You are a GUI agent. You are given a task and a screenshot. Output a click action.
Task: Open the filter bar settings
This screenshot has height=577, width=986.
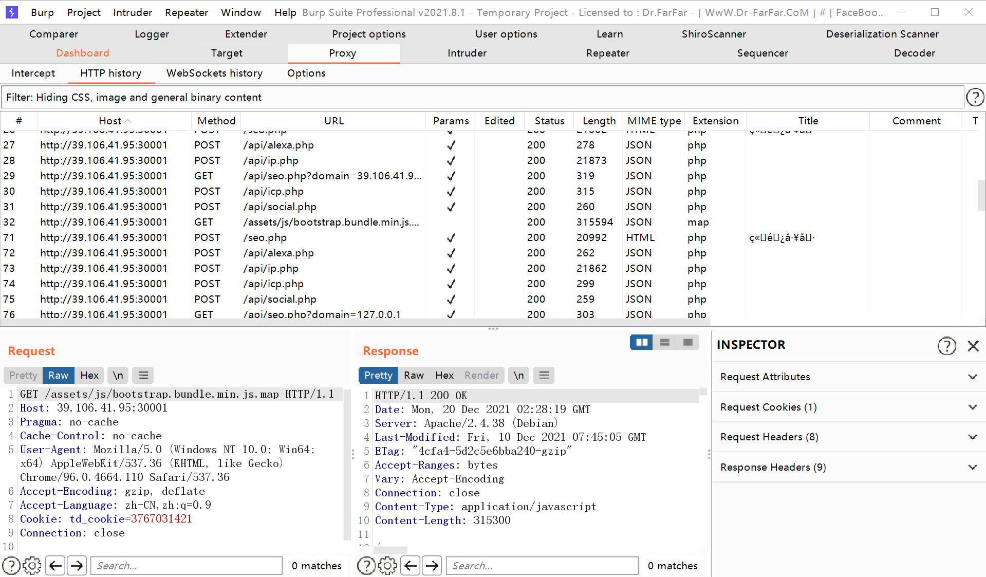point(482,97)
